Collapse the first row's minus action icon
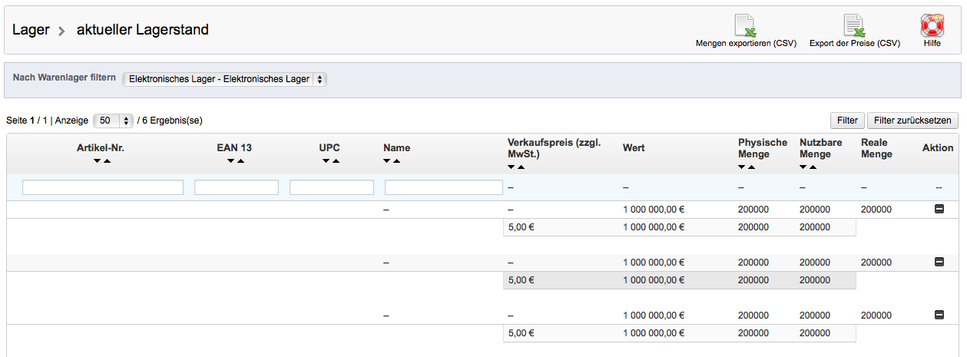 (939, 209)
